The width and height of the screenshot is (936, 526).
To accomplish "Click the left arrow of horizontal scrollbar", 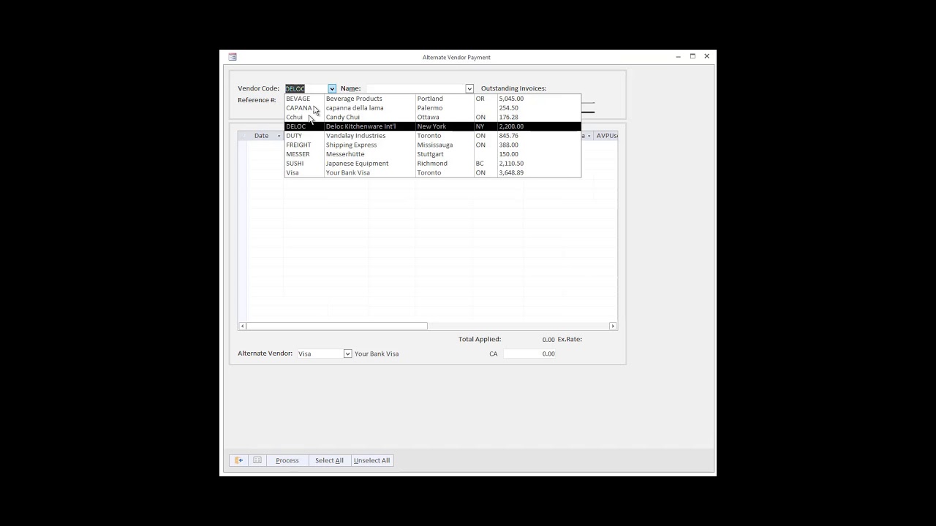I will tap(242, 326).
